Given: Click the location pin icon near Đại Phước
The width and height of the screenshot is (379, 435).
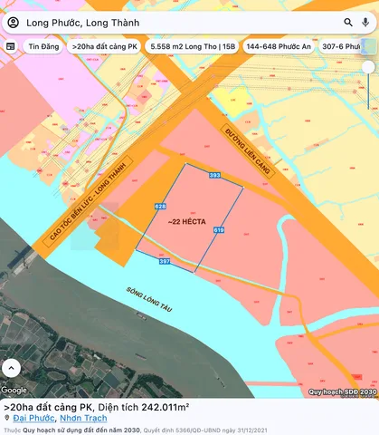Looking at the screenshot, I should [7, 418].
